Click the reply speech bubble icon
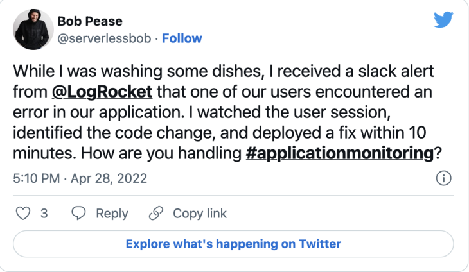 [78, 214]
